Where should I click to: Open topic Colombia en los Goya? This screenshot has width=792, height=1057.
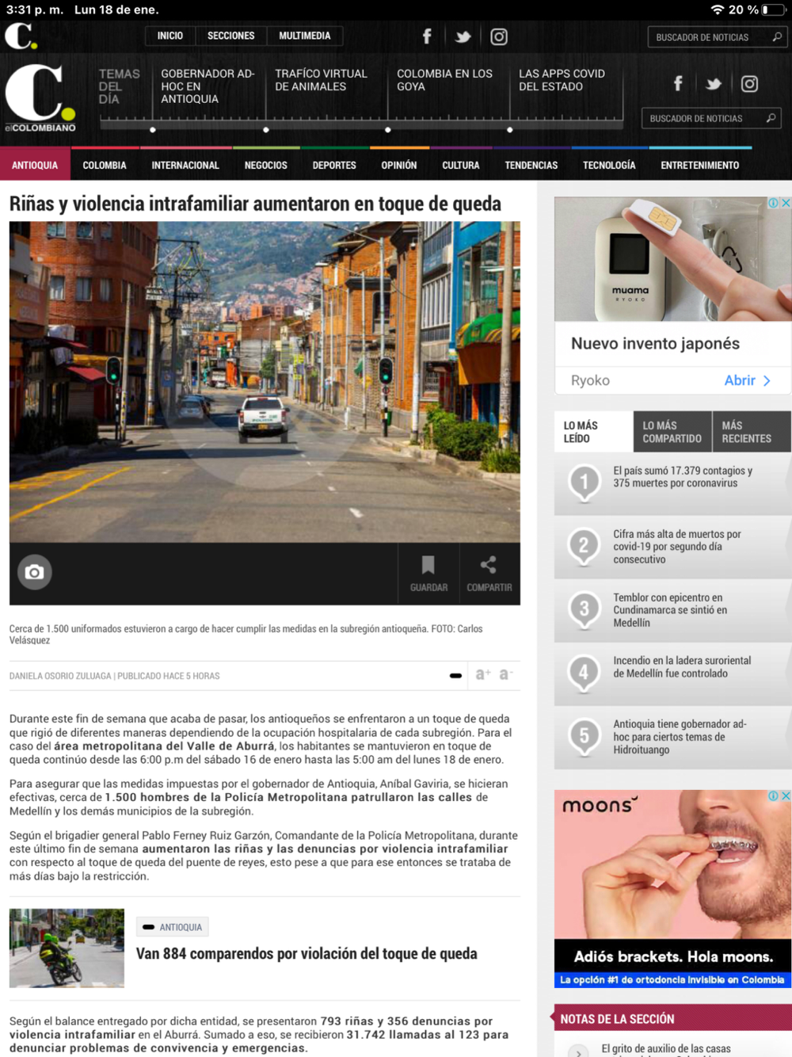(x=444, y=80)
